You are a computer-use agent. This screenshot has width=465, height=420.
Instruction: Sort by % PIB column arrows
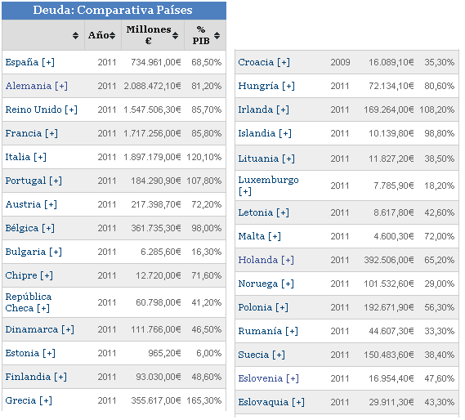pos(217,36)
